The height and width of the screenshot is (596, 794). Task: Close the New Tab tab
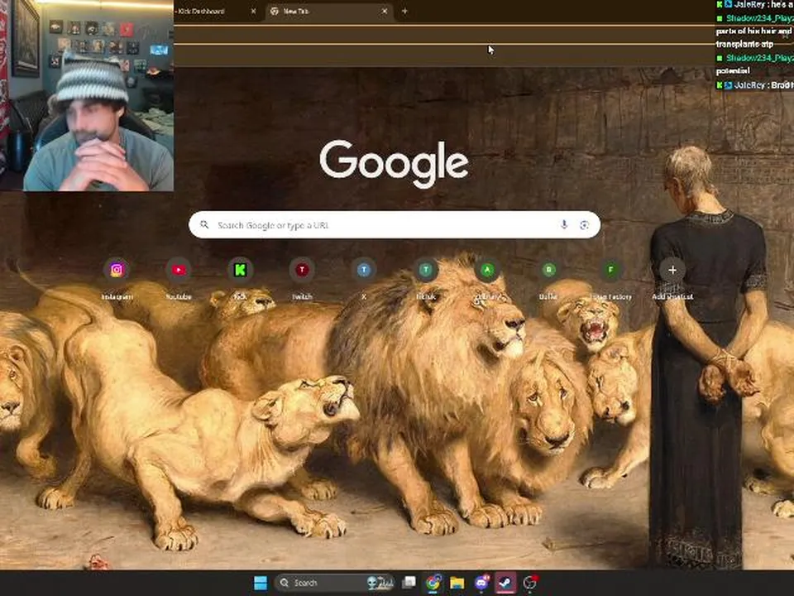pyautogui.click(x=385, y=11)
